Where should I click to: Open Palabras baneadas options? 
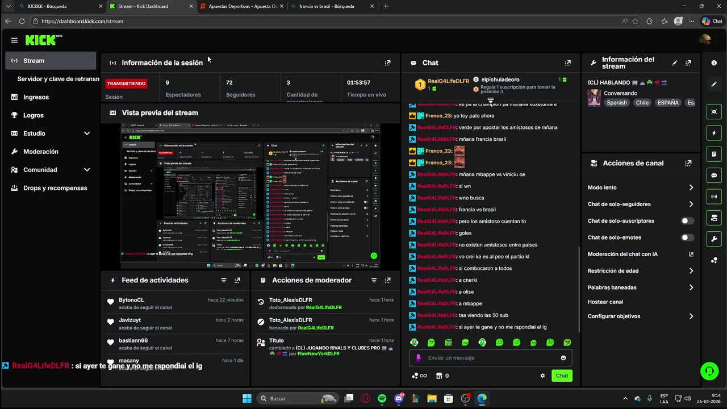[641, 287]
